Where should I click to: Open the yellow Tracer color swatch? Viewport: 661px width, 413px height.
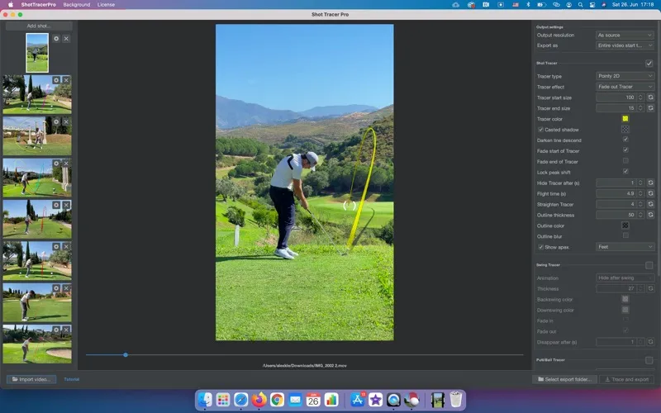click(625, 118)
